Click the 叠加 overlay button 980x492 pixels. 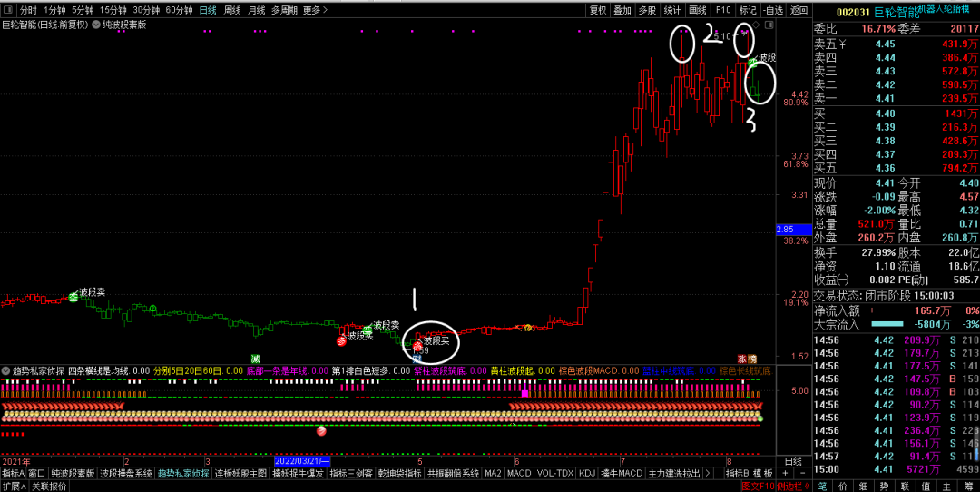(x=622, y=10)
